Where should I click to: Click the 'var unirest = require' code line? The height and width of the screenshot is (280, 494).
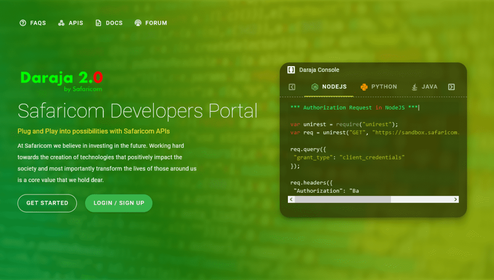(x=344, y=124)
